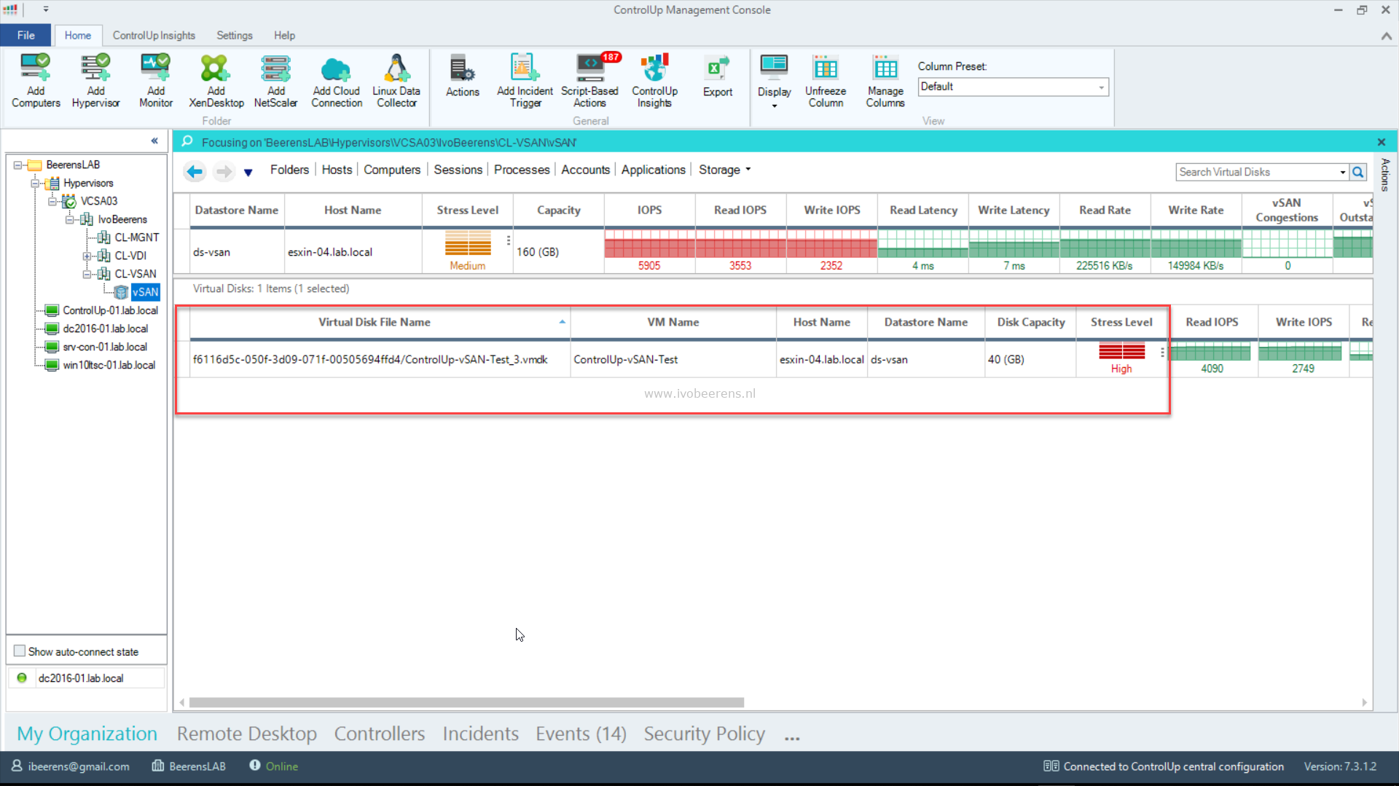Collapse the BeerensLAB tree node

coord(17,165)
